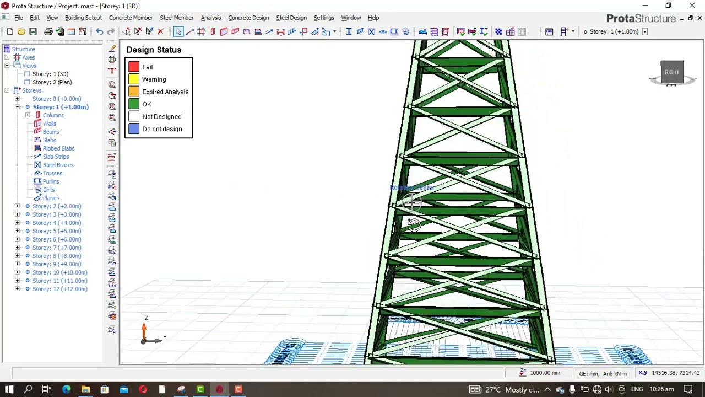Open the Analysis menu
The height and width of the screenshot is (397, 705).
[x=211, y=18]
